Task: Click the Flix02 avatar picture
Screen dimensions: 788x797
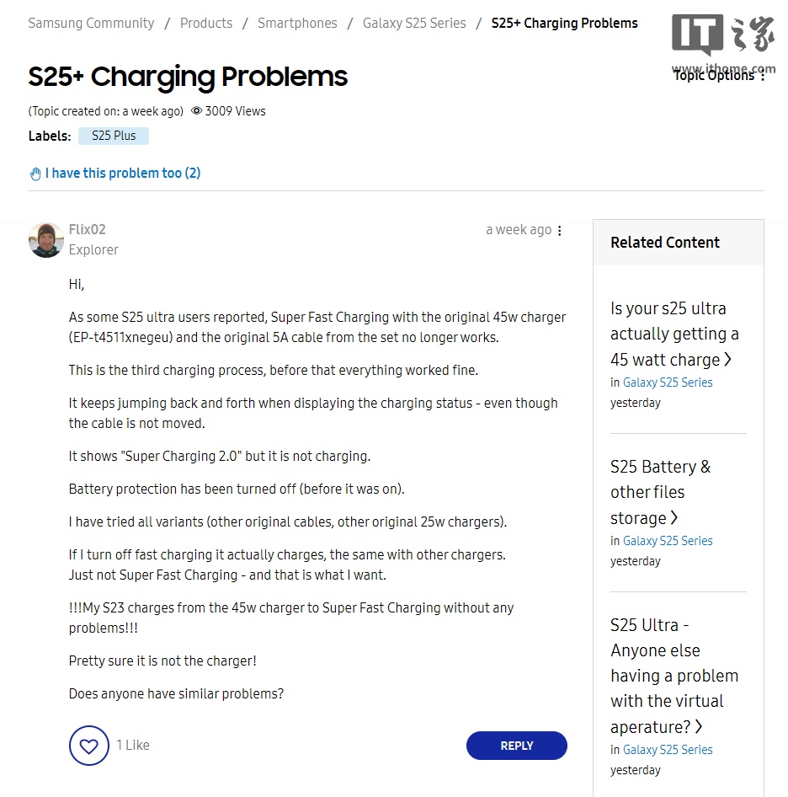Action: [x=46, y=240]
